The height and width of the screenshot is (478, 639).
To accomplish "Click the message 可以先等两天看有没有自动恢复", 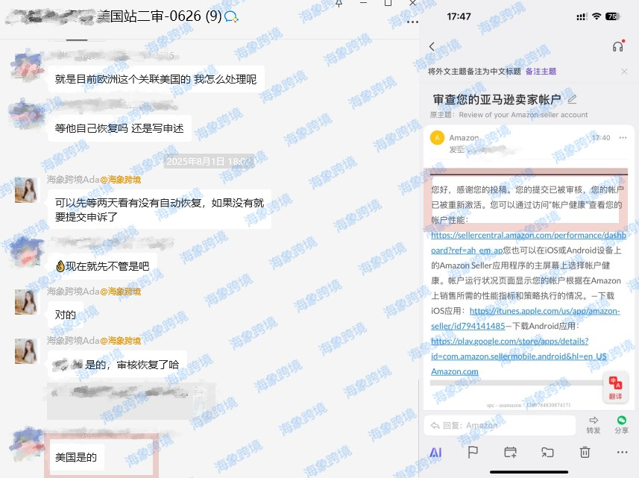I will pos(160,210).
